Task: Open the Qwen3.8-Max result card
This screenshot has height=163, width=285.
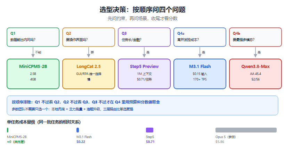Action: coord(255,74)
